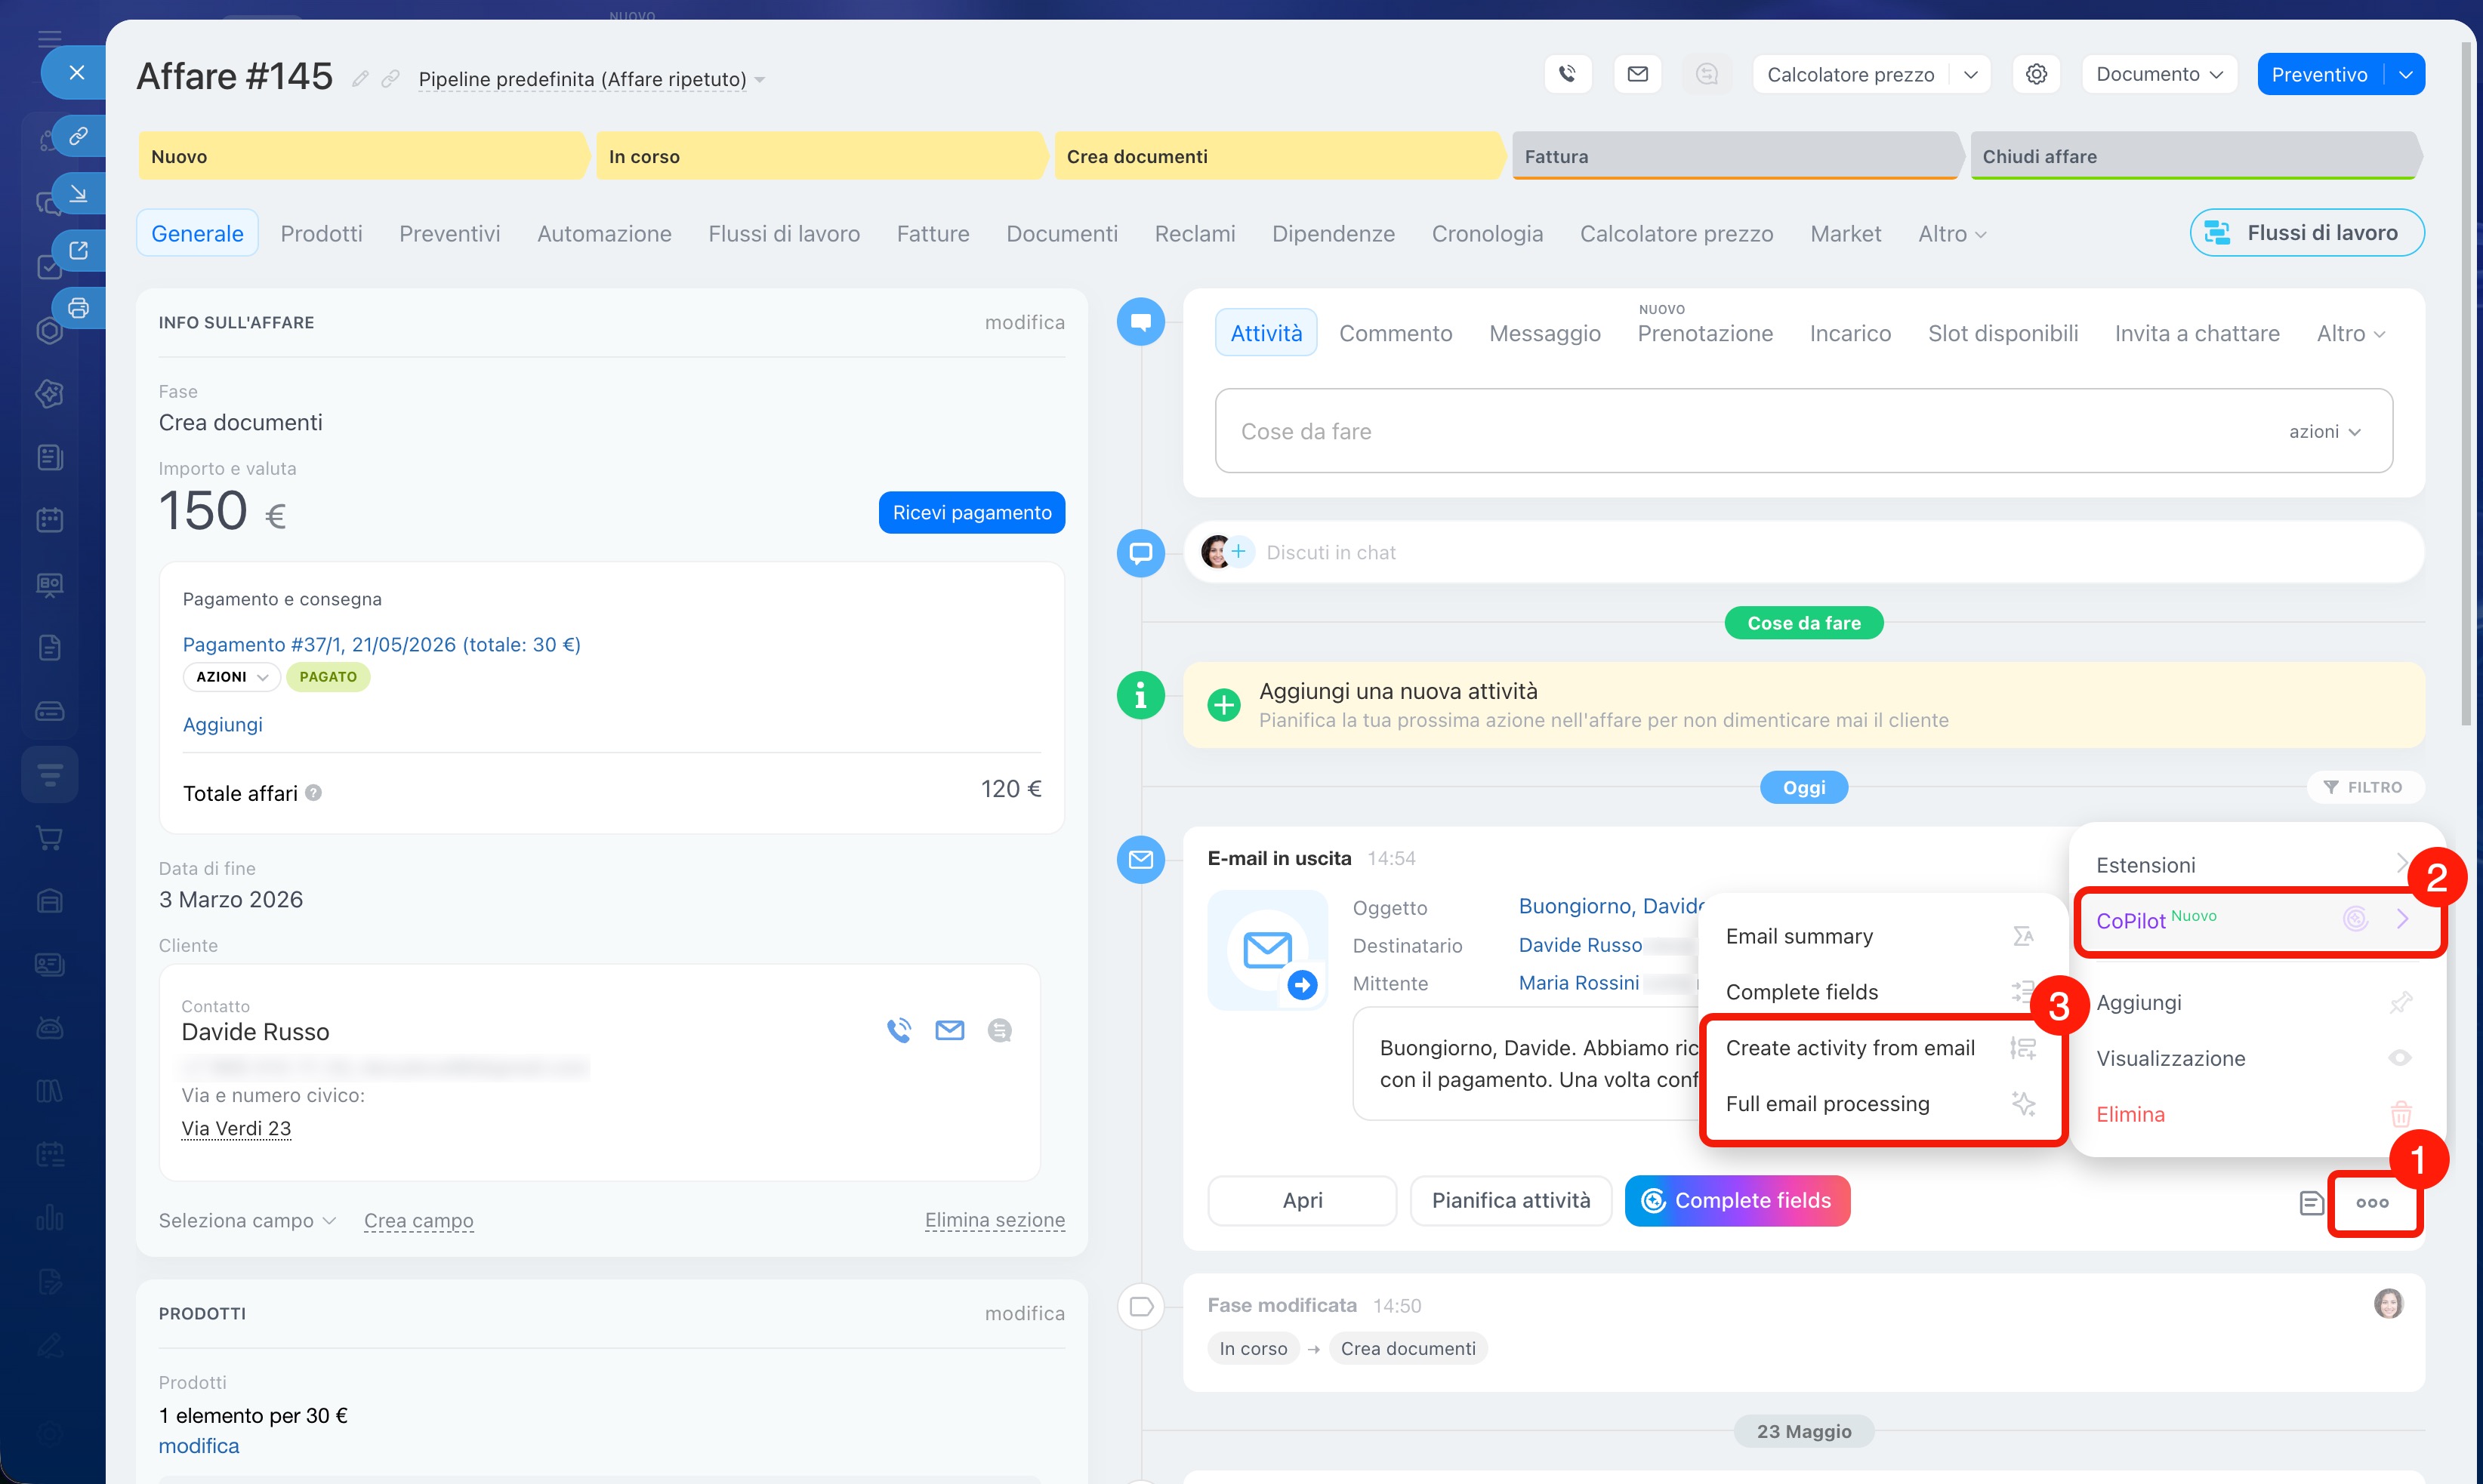Screen dimensions: 2483x1484
Task: Open the email envelope icon in header
Action: (x=1638, y=74)
